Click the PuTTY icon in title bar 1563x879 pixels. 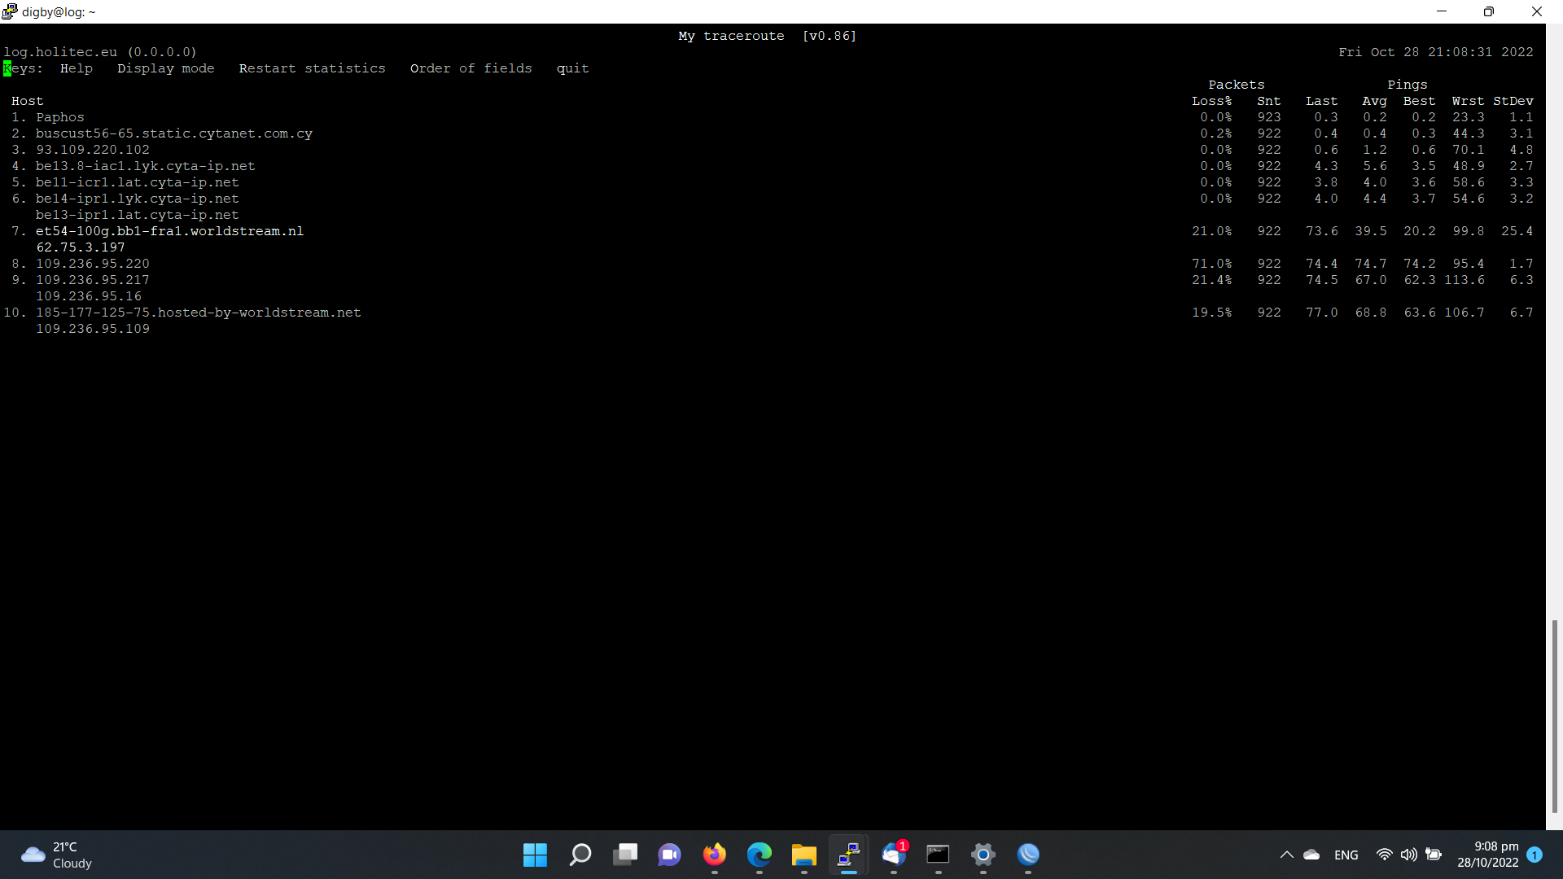tap(10, 11)
